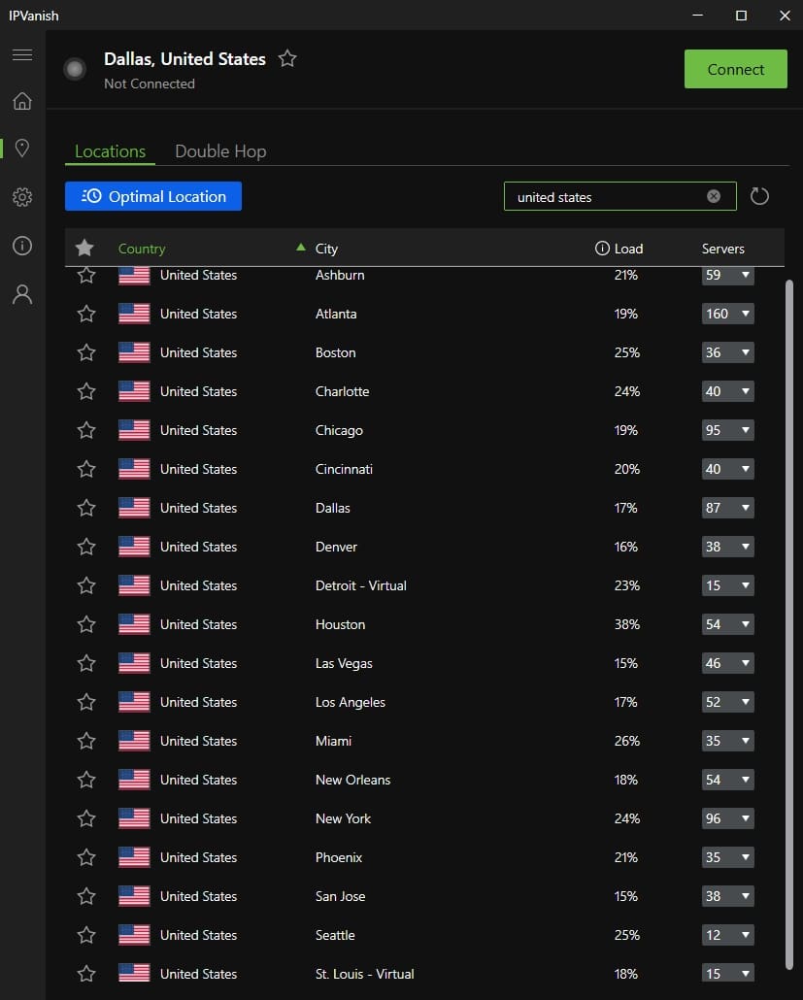
Task: Toggle favorite star for Houston
Action: [86, 624]
